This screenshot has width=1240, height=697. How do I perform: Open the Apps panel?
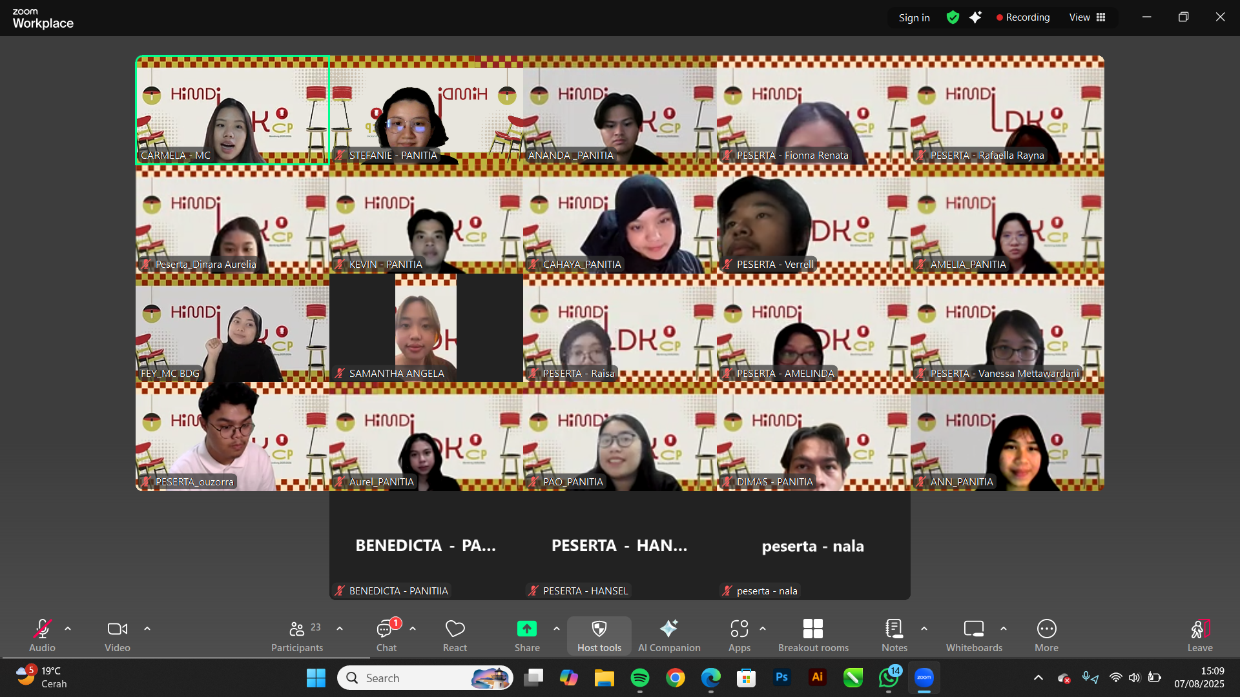739,636
